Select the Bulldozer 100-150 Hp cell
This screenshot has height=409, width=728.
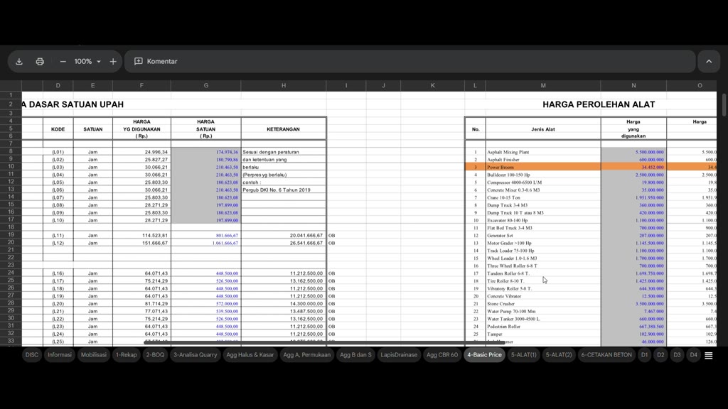543,175
